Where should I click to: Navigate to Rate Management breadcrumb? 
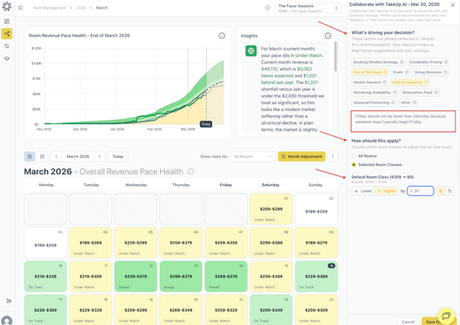click(49, 8)
